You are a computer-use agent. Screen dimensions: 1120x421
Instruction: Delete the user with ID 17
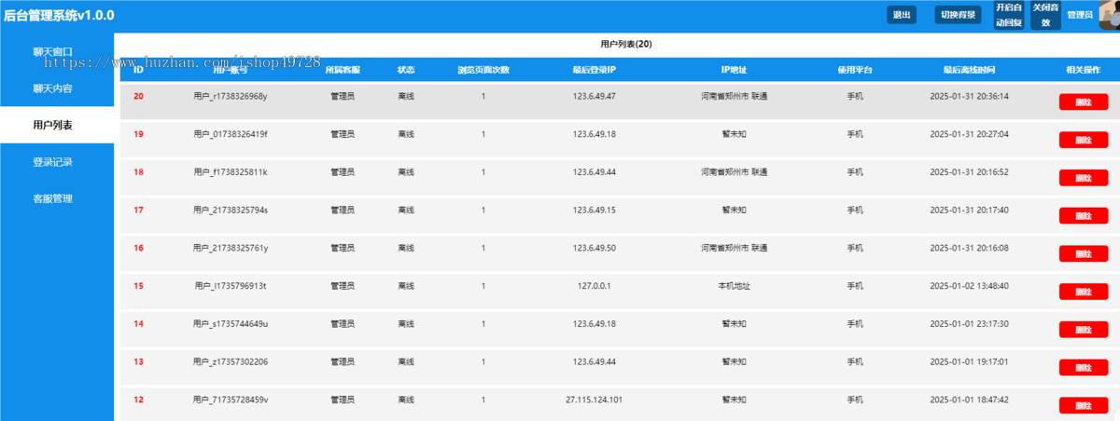[x=1083, y=215]
